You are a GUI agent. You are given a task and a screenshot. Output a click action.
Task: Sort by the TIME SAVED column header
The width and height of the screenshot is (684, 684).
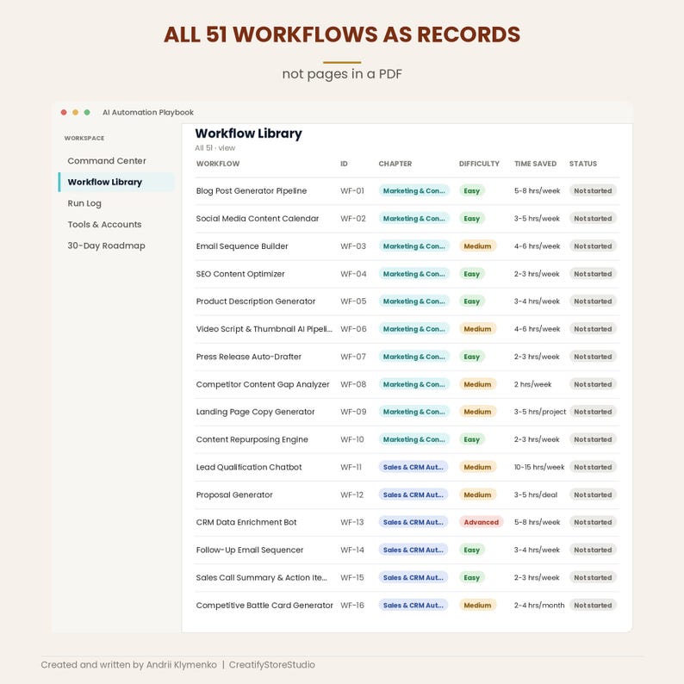[x=535, y=164]
